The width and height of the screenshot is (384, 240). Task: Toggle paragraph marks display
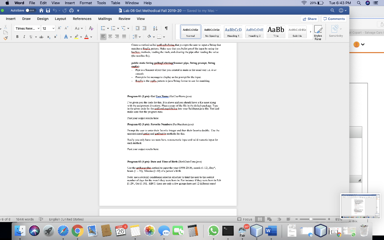coord(166,28)
